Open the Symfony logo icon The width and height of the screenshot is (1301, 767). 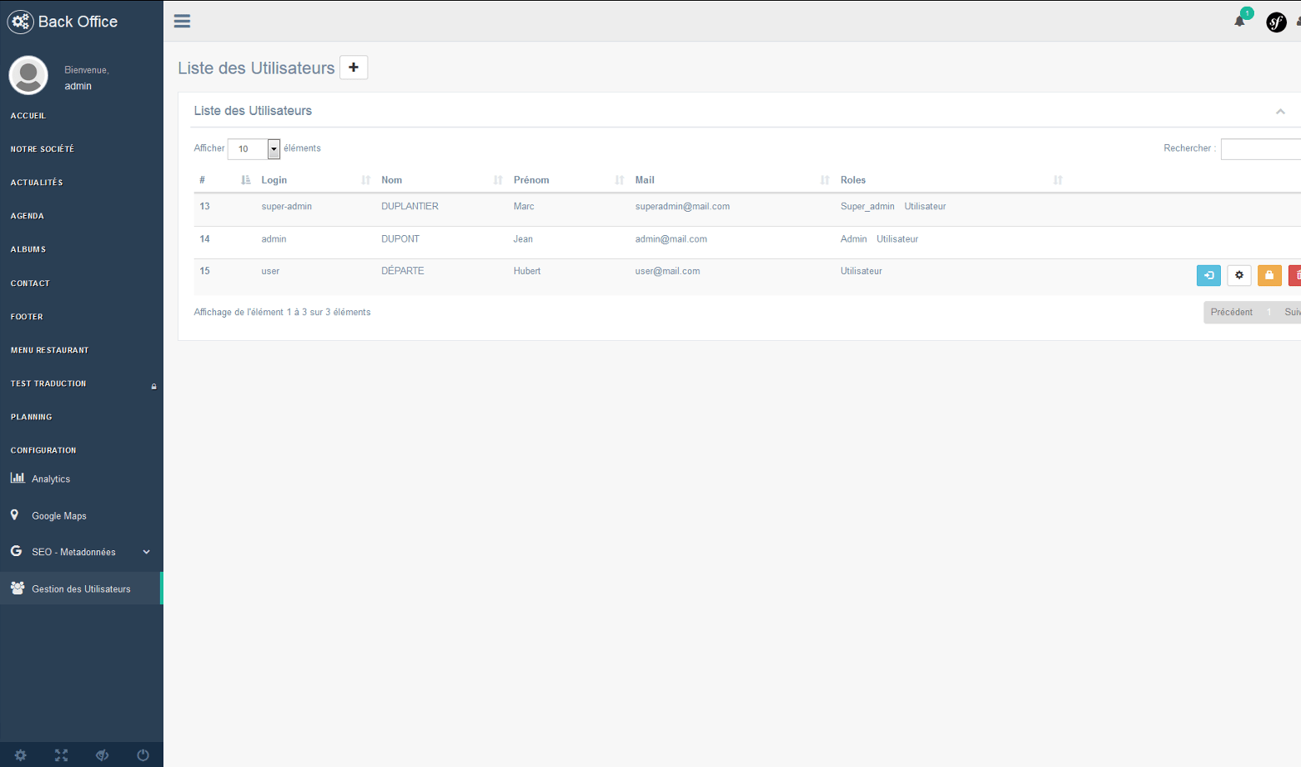coord(1276,23)
